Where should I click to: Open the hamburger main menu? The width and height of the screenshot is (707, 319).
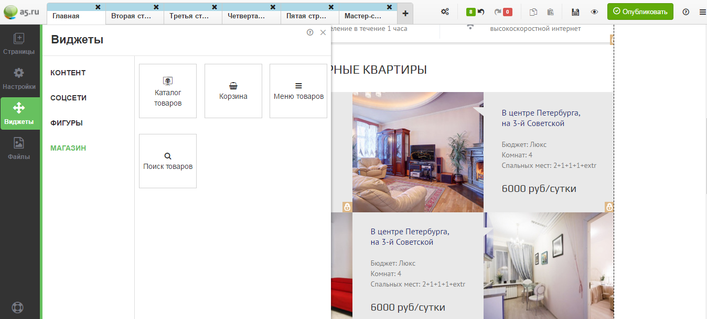[x=702, y=12]
